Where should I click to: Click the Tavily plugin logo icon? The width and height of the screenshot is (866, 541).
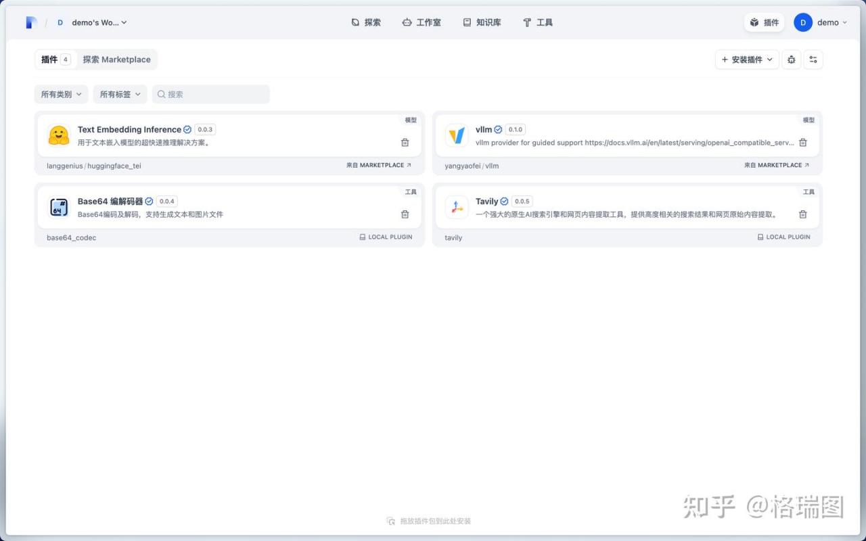pos(457,207)
